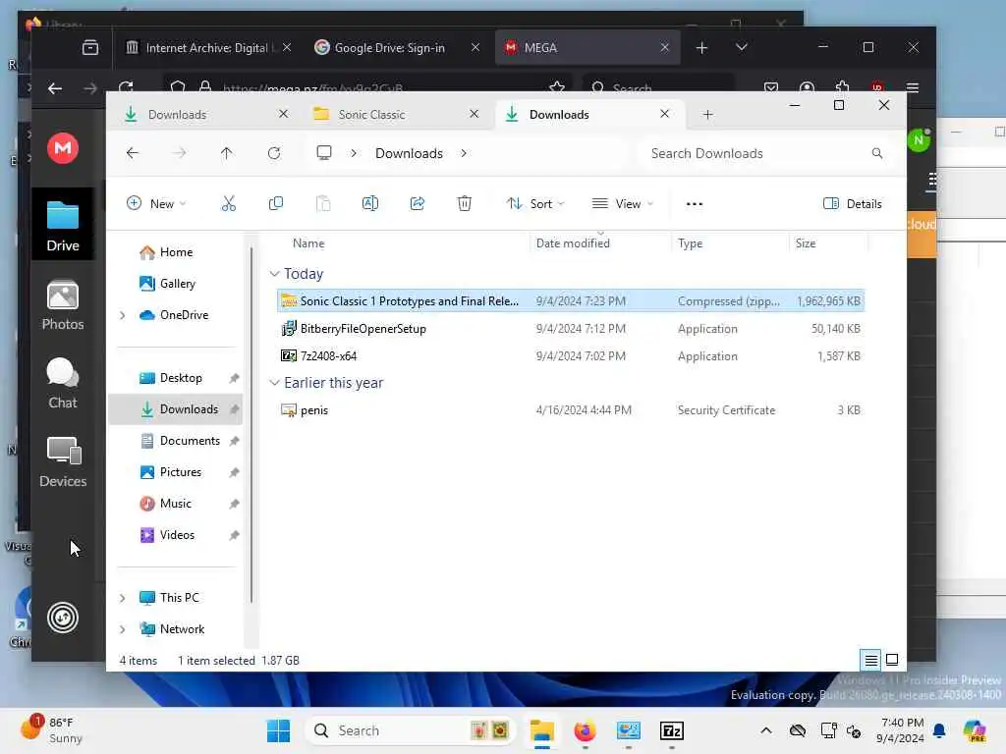Viewport: 1006px width, 754px height.
Task: Click MEGA transfers circular icon at bottom
Action: pos(63,618)
